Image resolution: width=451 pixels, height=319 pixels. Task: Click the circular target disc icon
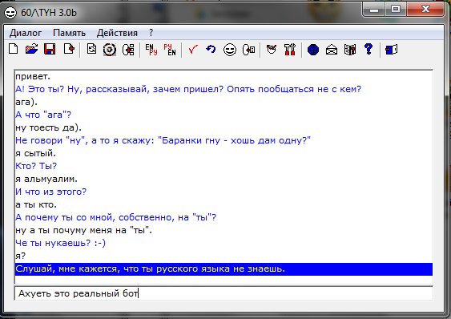click(x=110, y=50)
